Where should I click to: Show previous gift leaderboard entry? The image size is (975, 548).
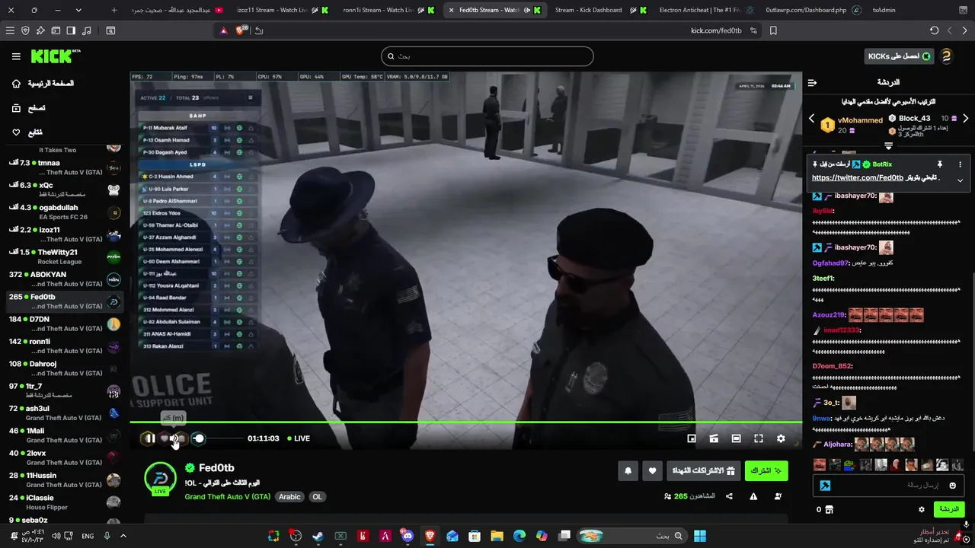(x=811, y=119)
